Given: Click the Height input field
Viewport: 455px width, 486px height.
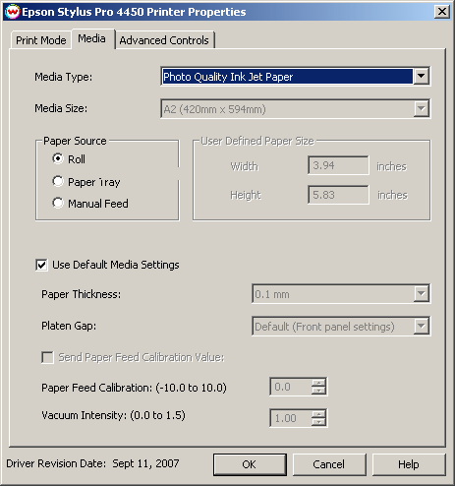Looking at the screenshot, I should [x=338, y=195].
